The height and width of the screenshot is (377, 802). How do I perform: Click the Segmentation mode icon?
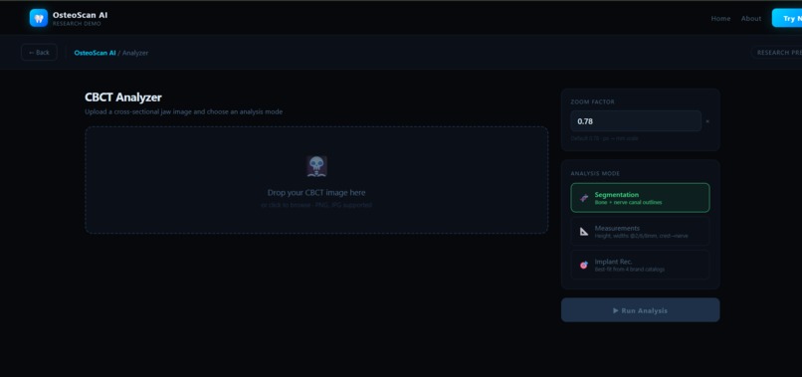[x=584, y=198]
